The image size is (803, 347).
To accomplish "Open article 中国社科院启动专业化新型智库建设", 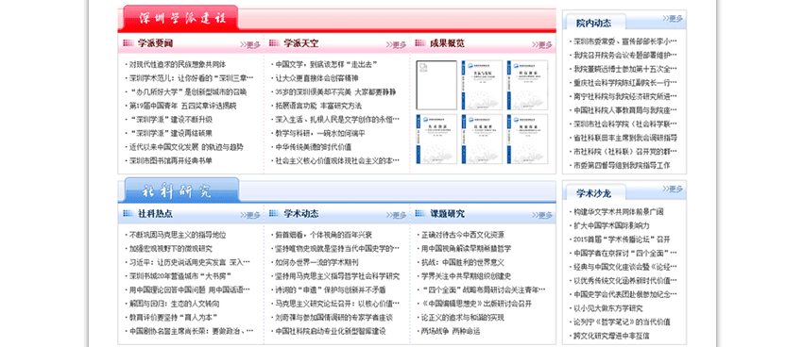I will pyautogui.click(x=331, y=331).
